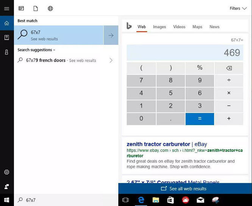Switch to the Videos tab

point(179,27)
